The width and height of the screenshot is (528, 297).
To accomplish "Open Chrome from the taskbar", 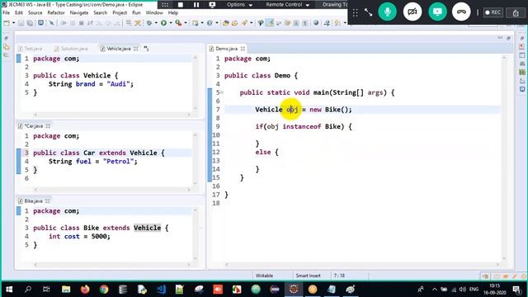I will coord(104,290).
